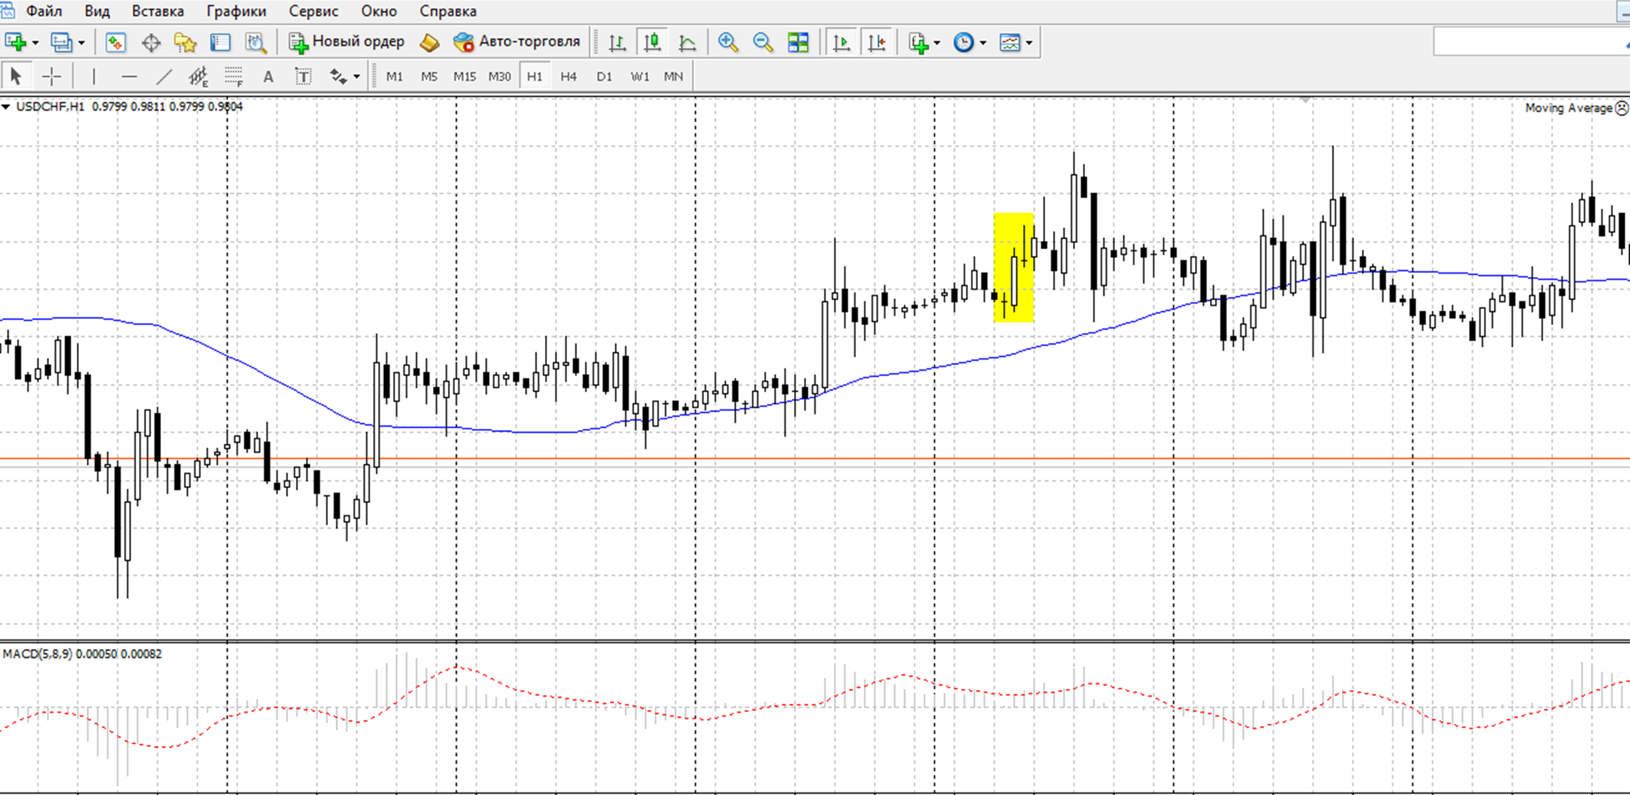
Task: Toggle Авто-торговля on or off
Action: click(516, 42)
